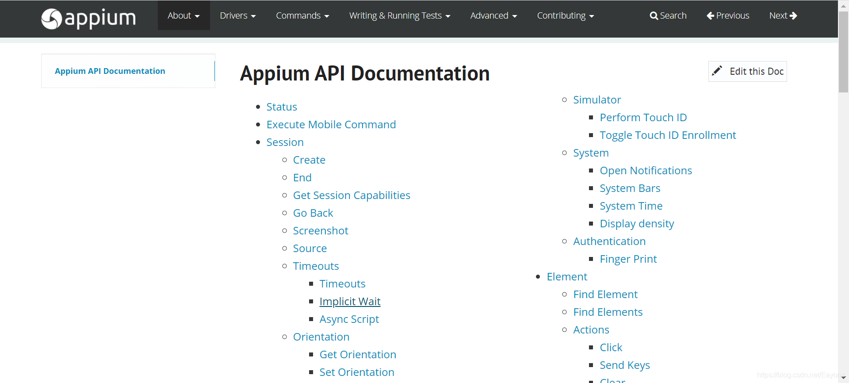Open the Go Back link
Viewport: 849px width, 383px height.
313,213
